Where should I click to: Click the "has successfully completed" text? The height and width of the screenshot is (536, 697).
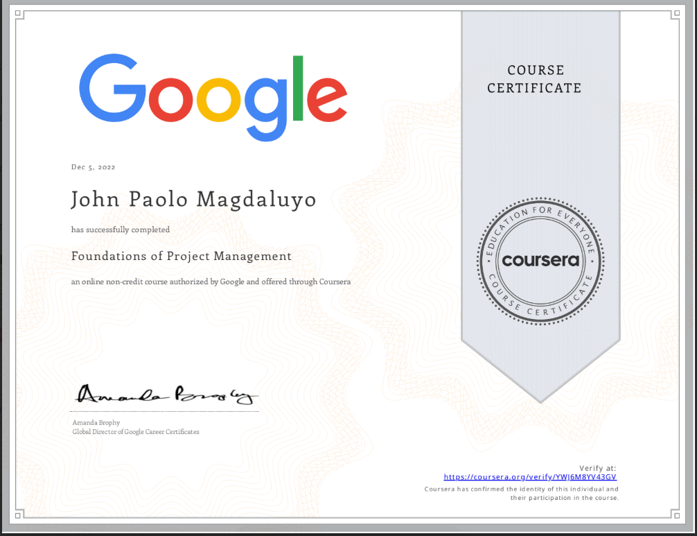(121, 230)
